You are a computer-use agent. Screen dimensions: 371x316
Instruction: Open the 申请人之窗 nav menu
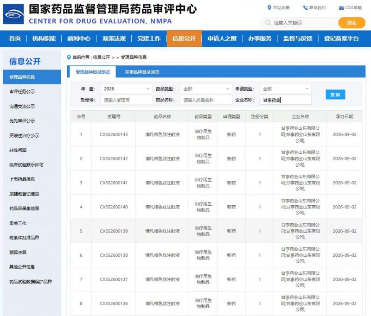point(222,38)
